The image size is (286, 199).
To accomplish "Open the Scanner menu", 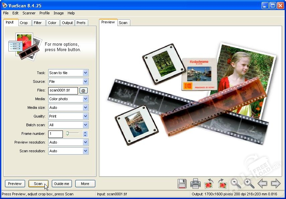I will (29, 13).
